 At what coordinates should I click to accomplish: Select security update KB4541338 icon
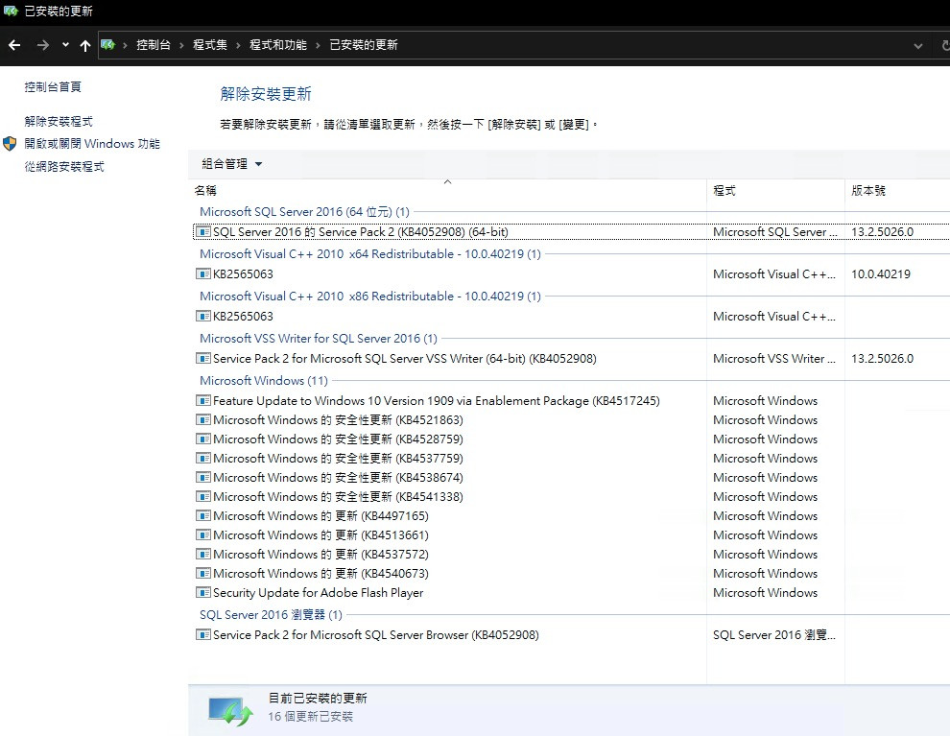(203, 497)
